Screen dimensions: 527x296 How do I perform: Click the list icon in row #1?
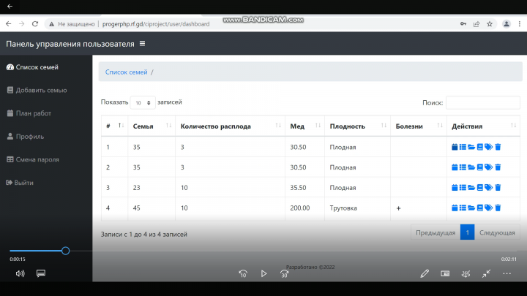click(463, 147)
